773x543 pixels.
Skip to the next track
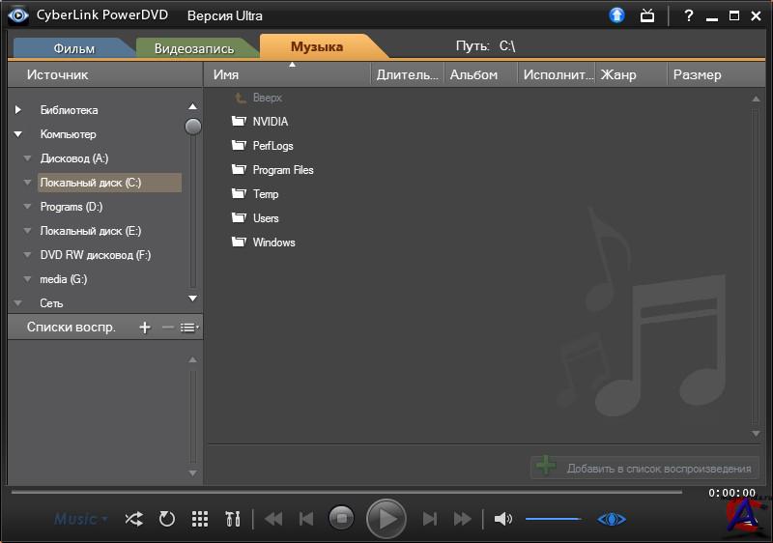coord(430,519)
